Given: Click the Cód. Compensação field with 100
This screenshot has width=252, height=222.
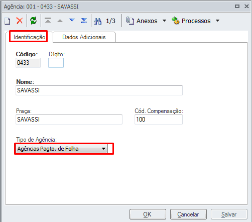Looking at the screenshot, I should pos(159,120).
